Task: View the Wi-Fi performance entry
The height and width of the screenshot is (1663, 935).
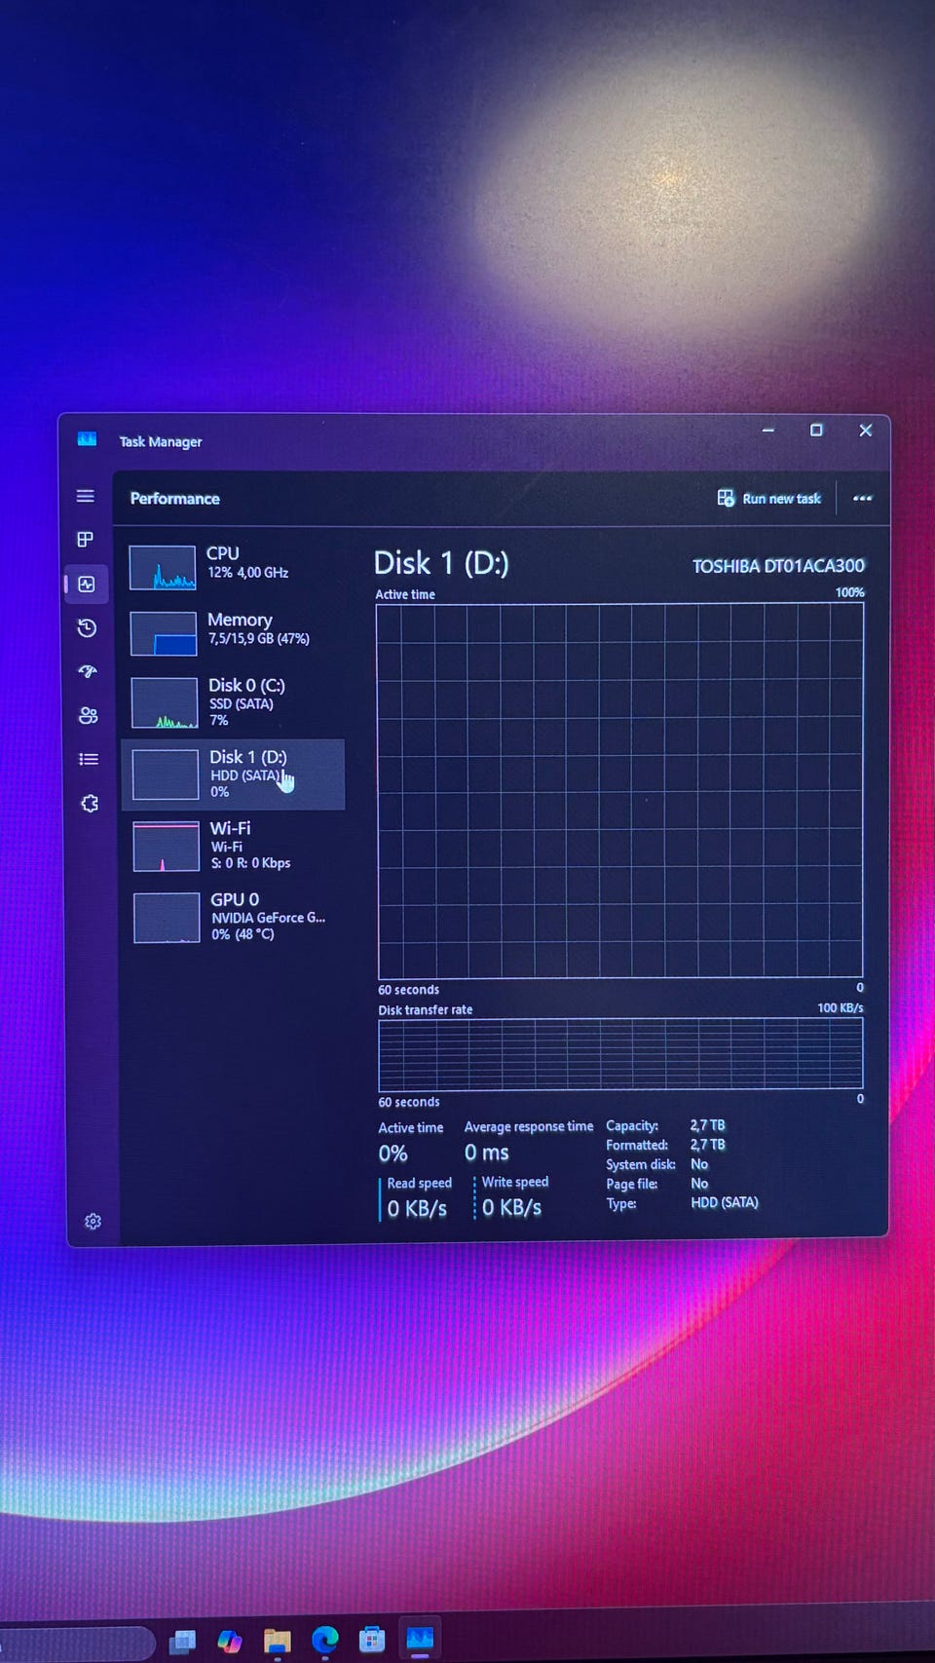Action: click(x=234, y=846)
